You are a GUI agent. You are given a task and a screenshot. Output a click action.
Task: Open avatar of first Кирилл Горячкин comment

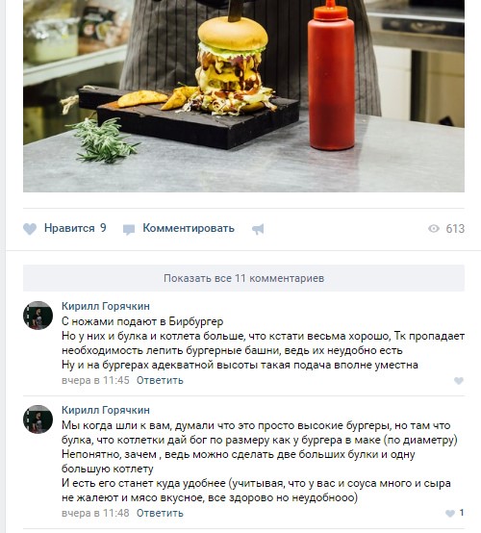tap(38, 316)
